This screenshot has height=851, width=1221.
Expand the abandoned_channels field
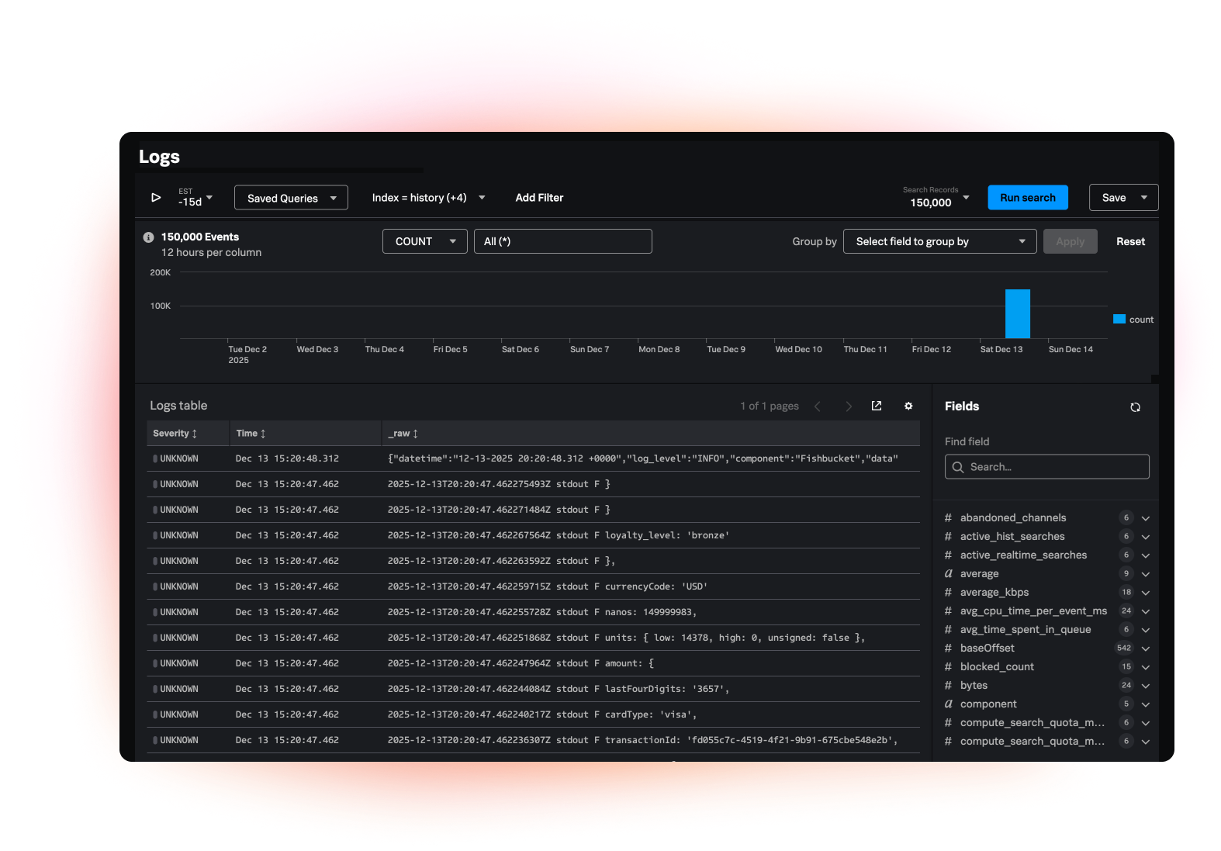1146,518
